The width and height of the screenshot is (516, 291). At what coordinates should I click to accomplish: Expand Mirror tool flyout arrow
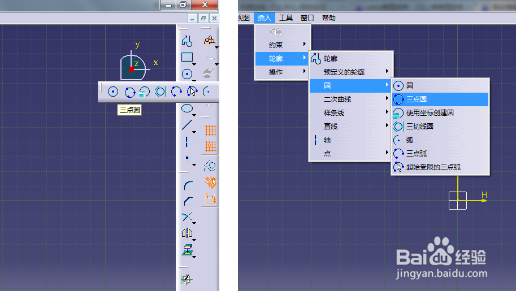pyautogui.click(x=194, y=240)
